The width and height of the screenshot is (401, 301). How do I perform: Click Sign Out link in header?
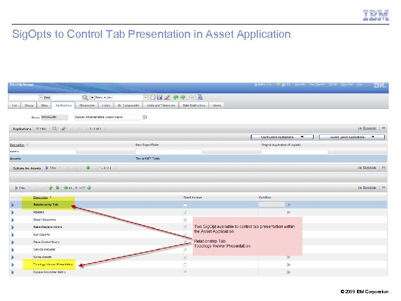(x=347, y=85)
